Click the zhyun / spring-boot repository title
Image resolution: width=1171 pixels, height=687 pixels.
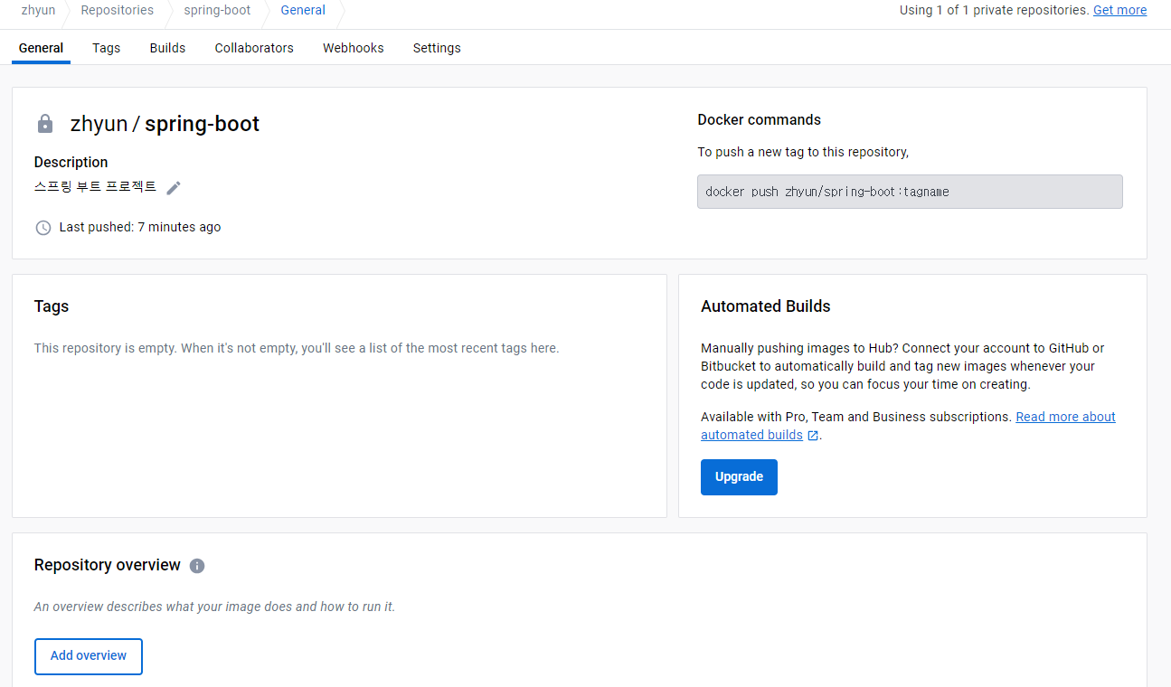pyautogui.click(x=165, y=124)
